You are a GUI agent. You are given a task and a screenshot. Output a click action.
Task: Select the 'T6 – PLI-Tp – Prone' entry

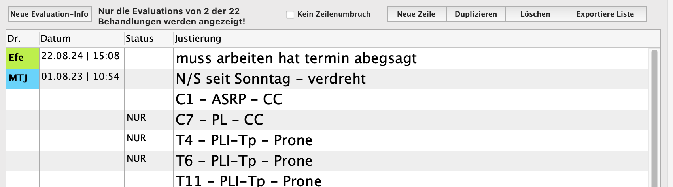pyautogui.click(x=244, y=161)
